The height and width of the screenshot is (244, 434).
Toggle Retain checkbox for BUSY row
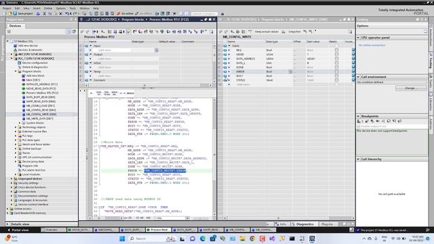click(336, 76)
